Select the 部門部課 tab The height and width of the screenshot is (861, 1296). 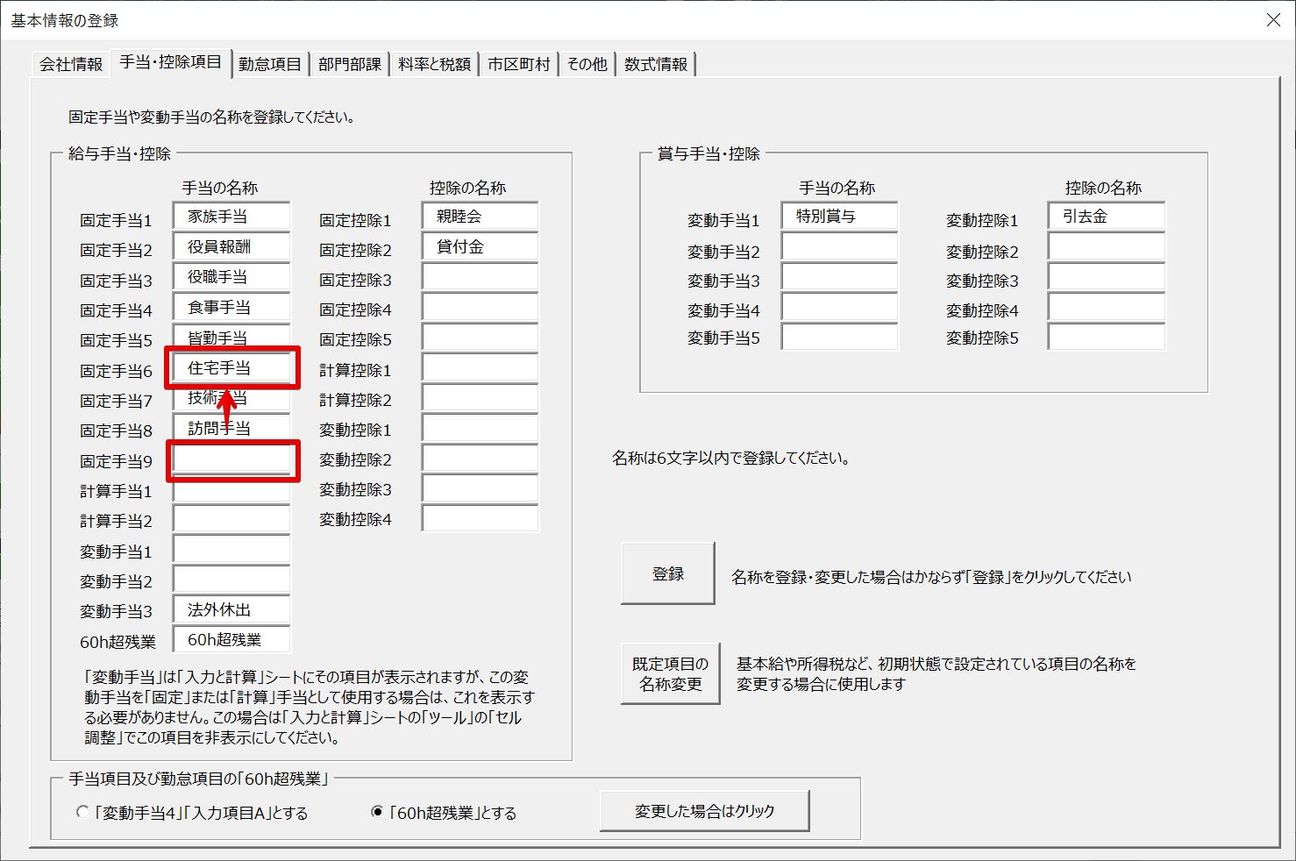pyautogui.click(x=349, y=64)
